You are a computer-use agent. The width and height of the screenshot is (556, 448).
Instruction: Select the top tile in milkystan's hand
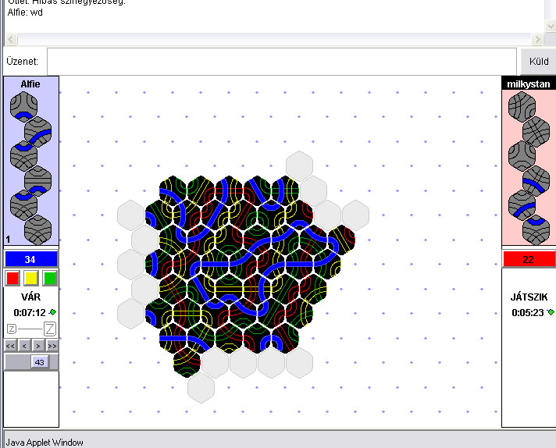521,106
